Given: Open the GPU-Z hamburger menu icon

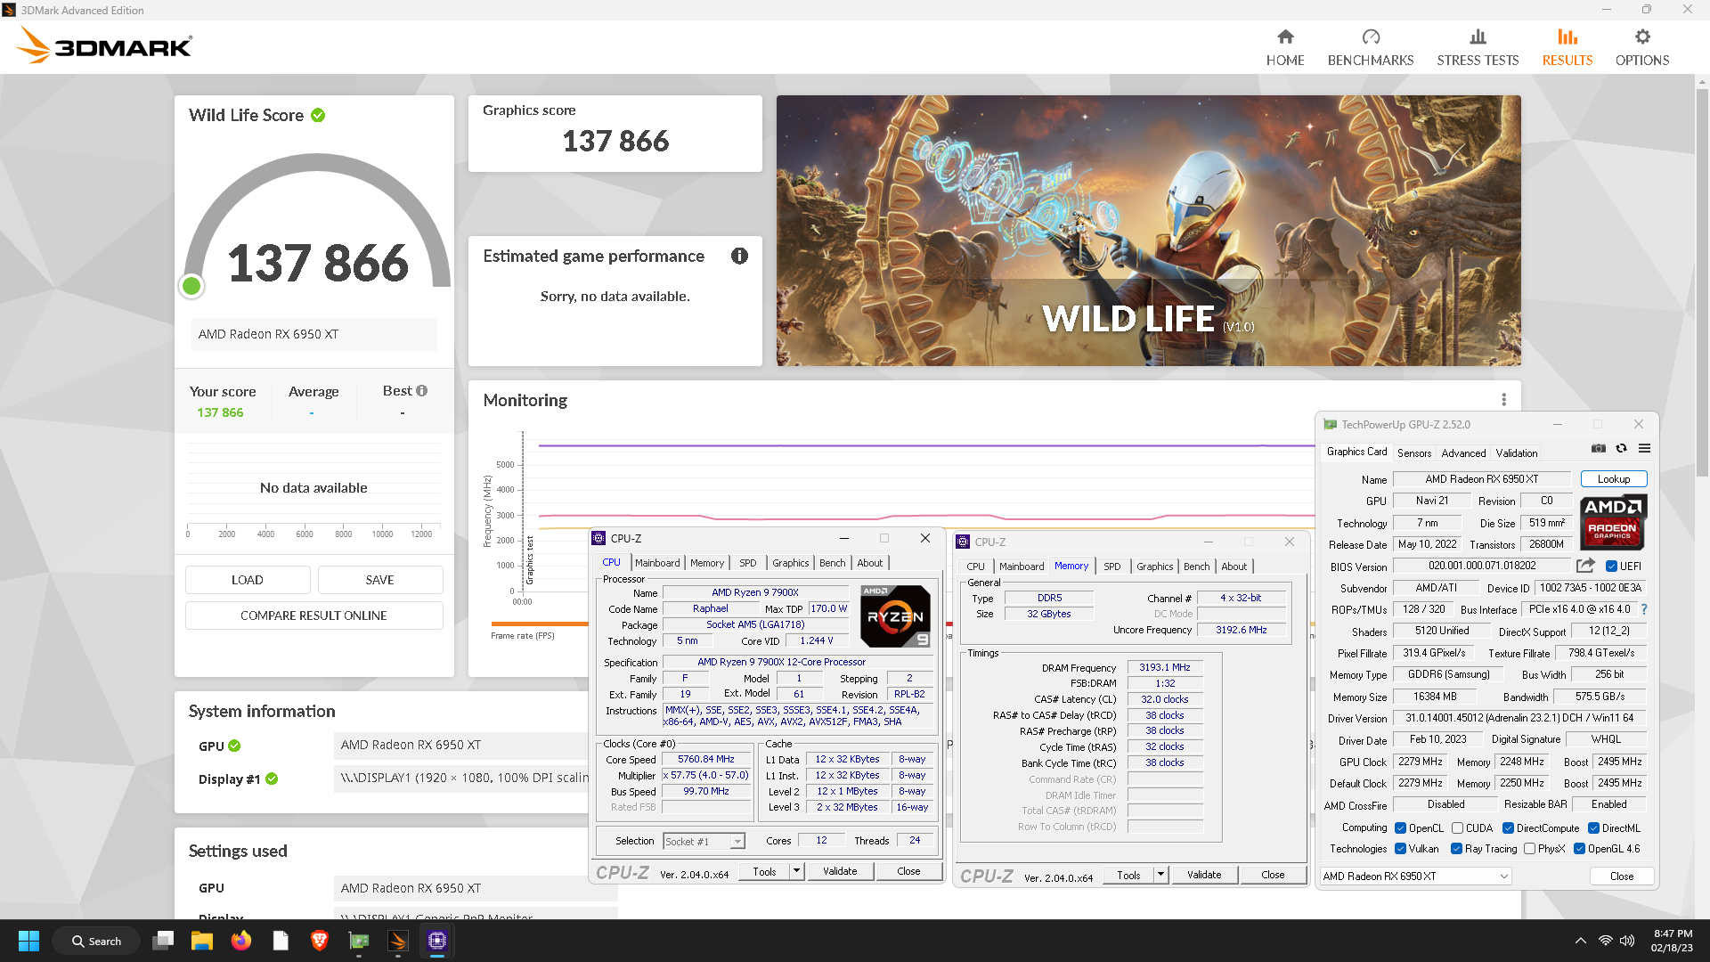Looking at the screenshot, I should [1645, 448].
